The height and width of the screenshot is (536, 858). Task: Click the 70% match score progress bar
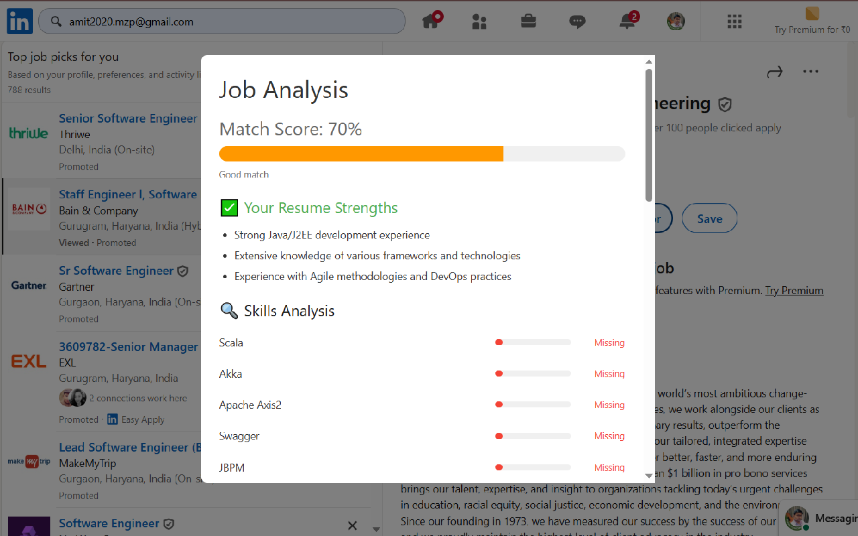click(422, 153)
